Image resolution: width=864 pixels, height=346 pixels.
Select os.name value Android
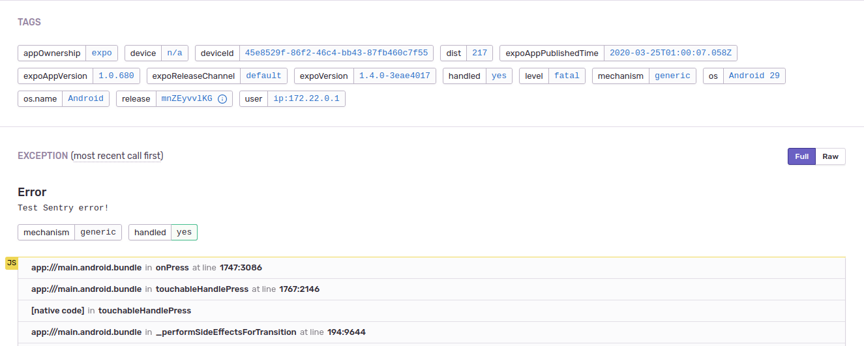[86, 99]
